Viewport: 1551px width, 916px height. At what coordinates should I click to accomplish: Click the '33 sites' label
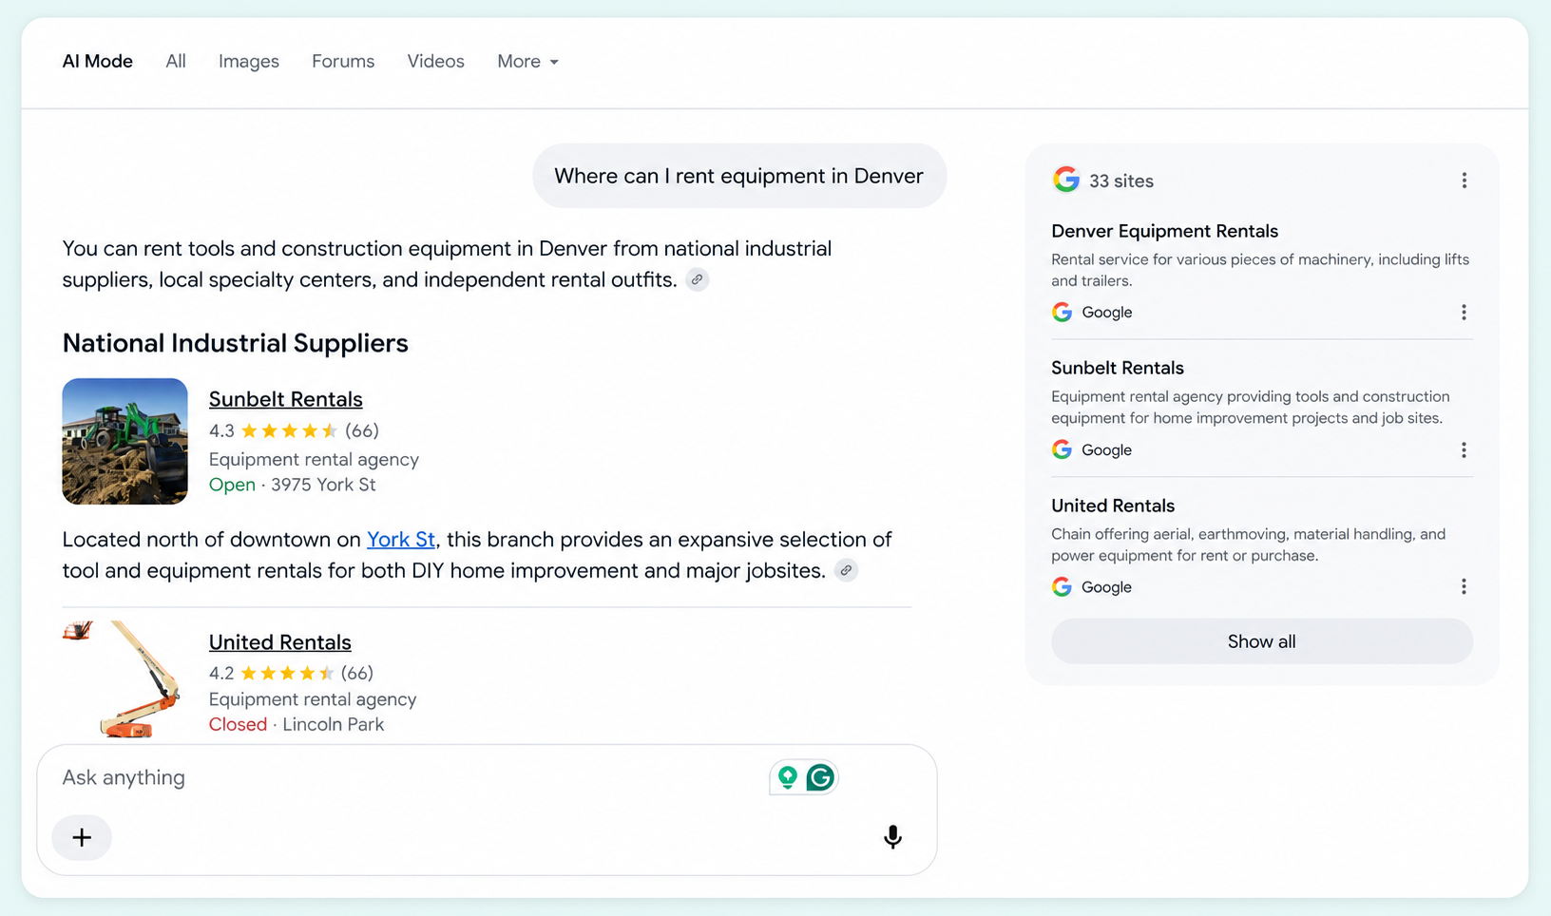coord(1121,181)
